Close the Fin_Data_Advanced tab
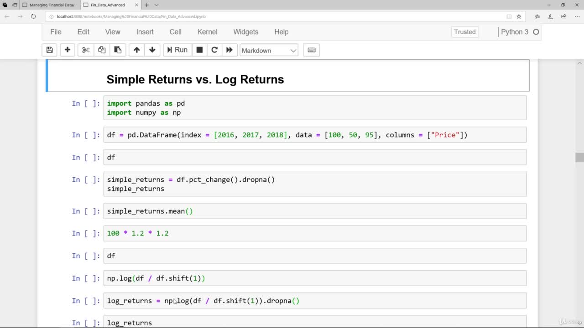The image size is (584, 328). coord(136,5)
